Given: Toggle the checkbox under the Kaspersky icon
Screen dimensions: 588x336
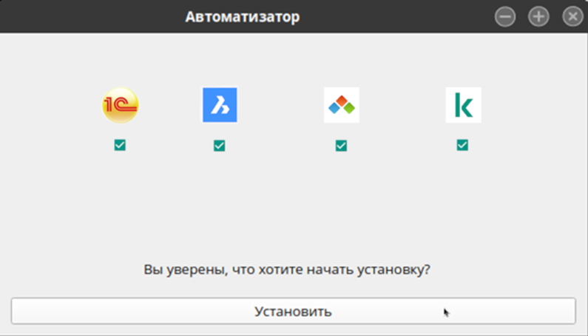Looking at the screenshot, I should 462,145.
